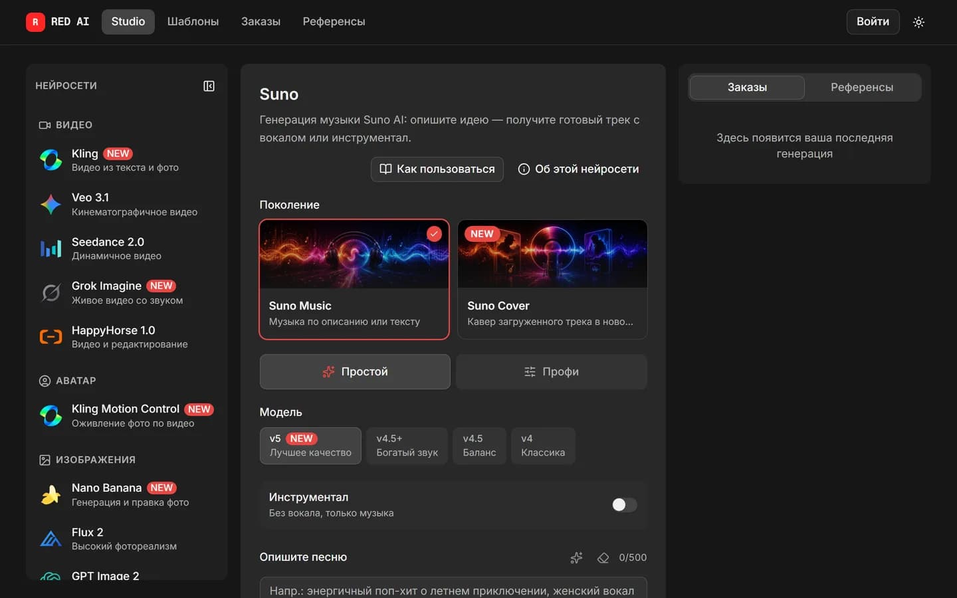Open HappyHorse 1.0 Видео и редактирование entry
This screenshot has height=598, width=957.
(127, 337)
